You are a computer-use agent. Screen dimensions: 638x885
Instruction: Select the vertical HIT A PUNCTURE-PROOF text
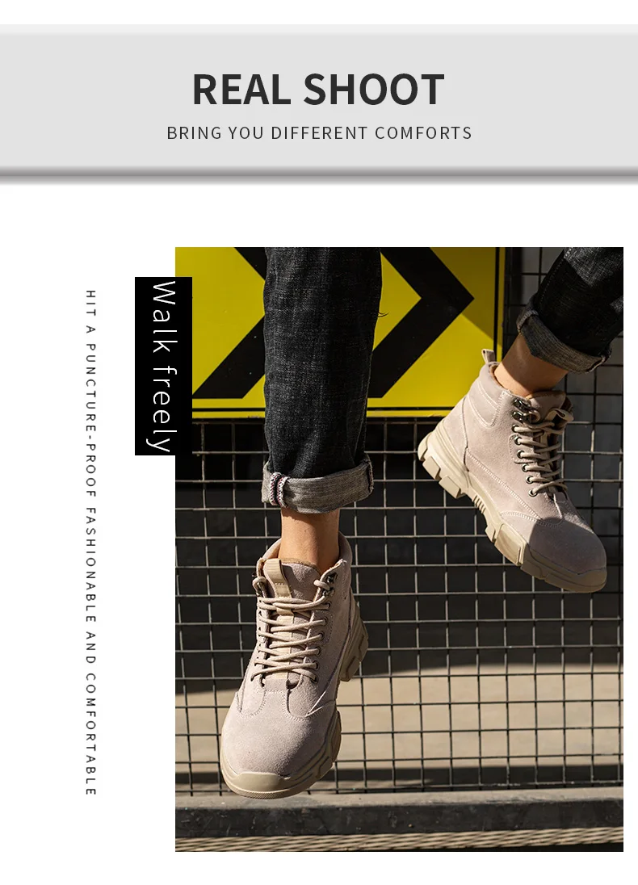tap(91, 543)
